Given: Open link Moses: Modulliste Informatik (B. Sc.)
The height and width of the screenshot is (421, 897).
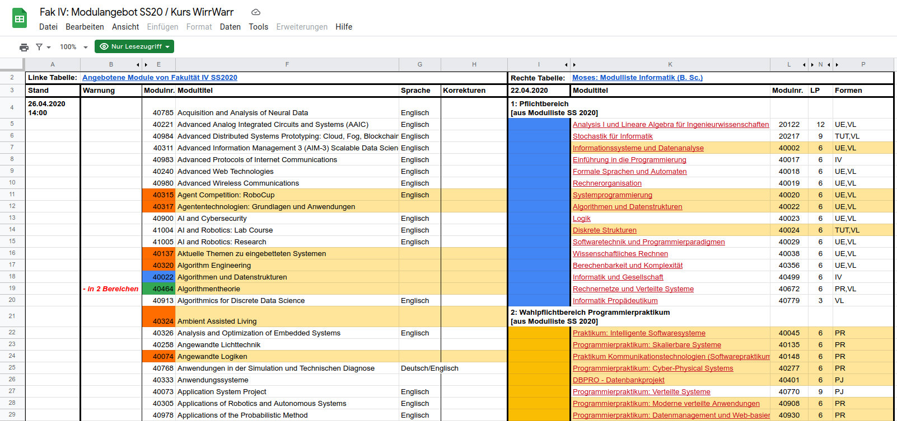Looking at the screenshot, I should [x=637, y=78].
